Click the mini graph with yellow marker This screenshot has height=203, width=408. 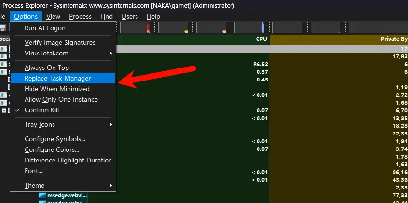174,28
